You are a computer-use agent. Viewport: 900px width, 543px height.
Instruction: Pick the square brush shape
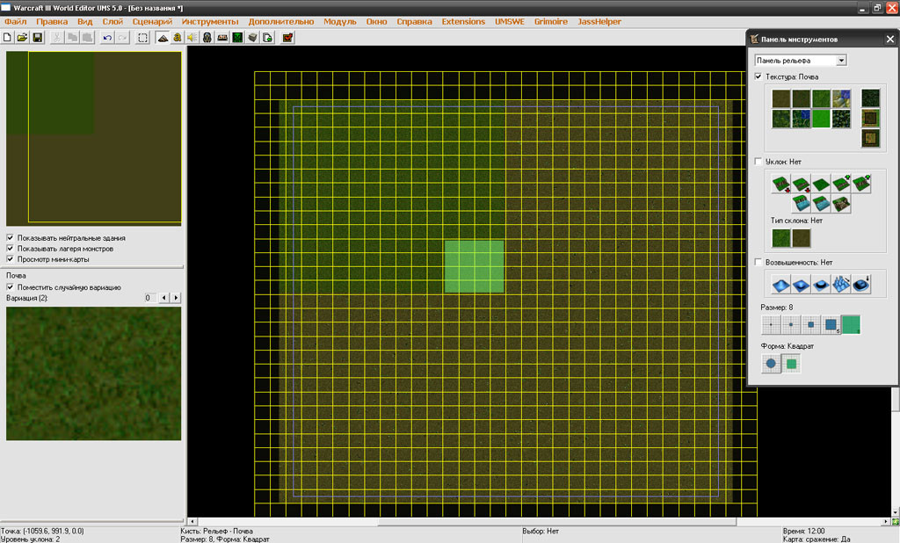tap(791, 364)
